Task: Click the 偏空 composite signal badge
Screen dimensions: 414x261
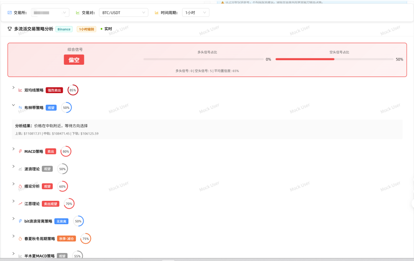Action: 74,60
